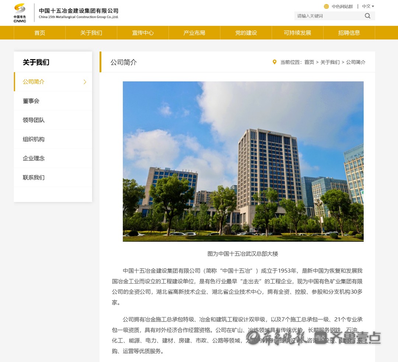Click the location pin icon in breadcrumb
Screen dimensions: 398x362
coord(274,62)
